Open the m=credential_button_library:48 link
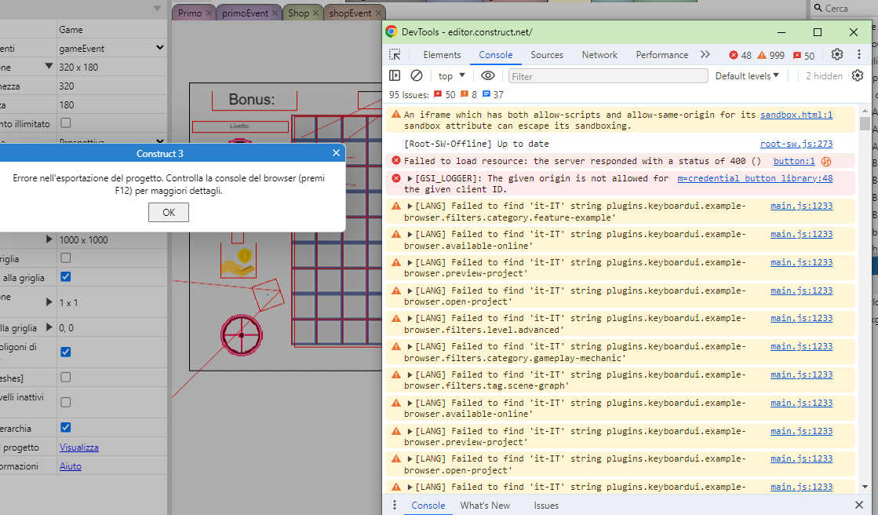Image resolution: width=878 pixels, height=515 pixels. pyautogui.click(x=755, y=178)
